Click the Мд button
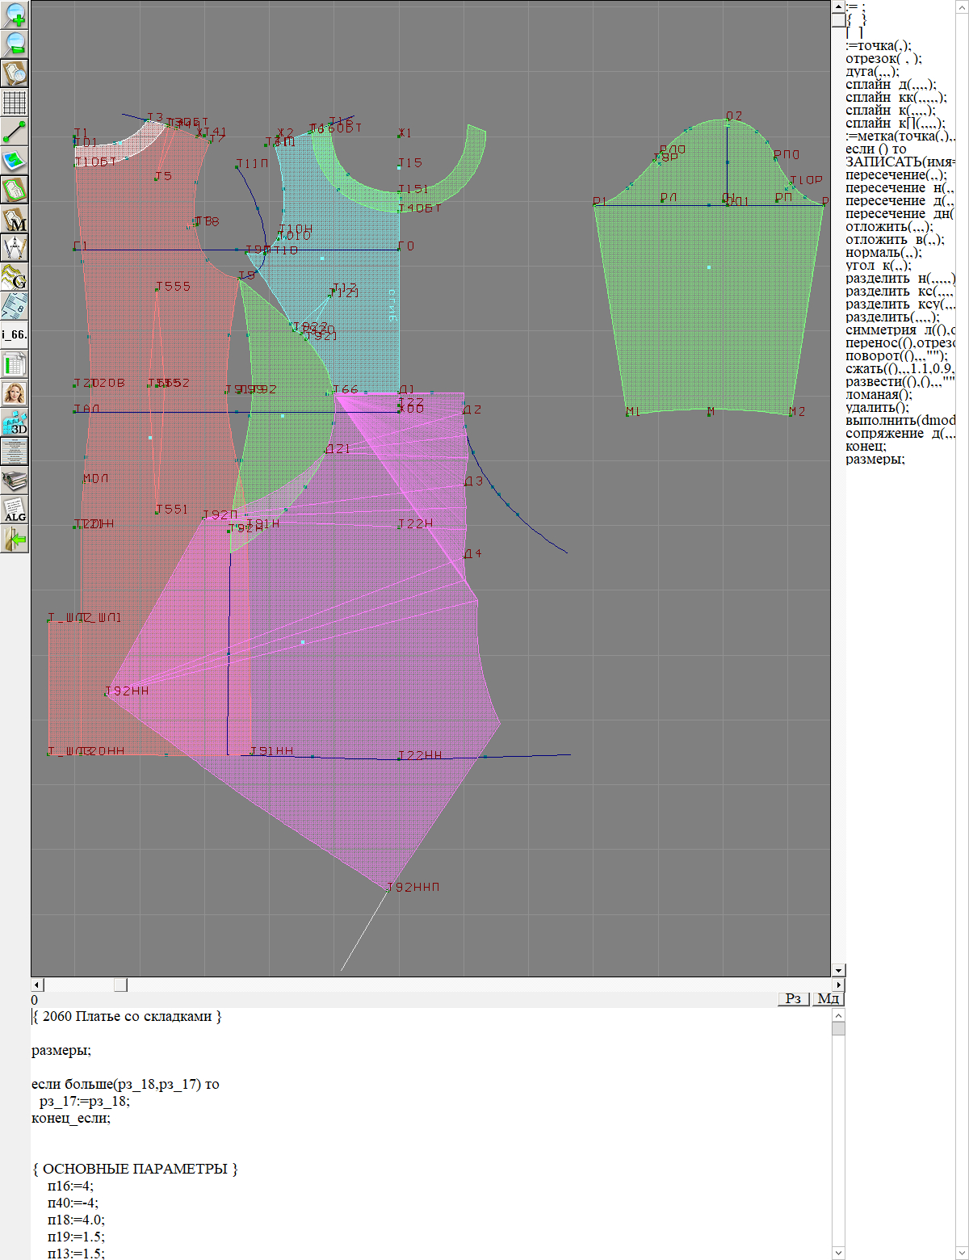The width and height of the screenshot is (969, 1260). (828, 998)
